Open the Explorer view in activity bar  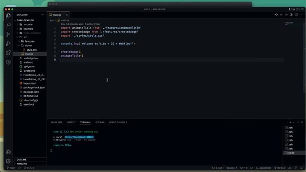tap(8, 16)
